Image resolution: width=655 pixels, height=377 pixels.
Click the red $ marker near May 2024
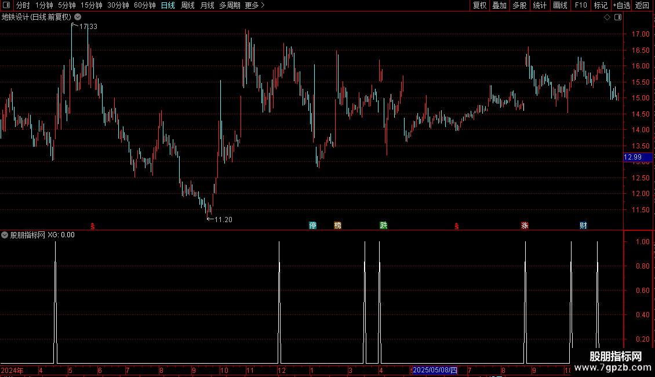[x=93, y=226]
